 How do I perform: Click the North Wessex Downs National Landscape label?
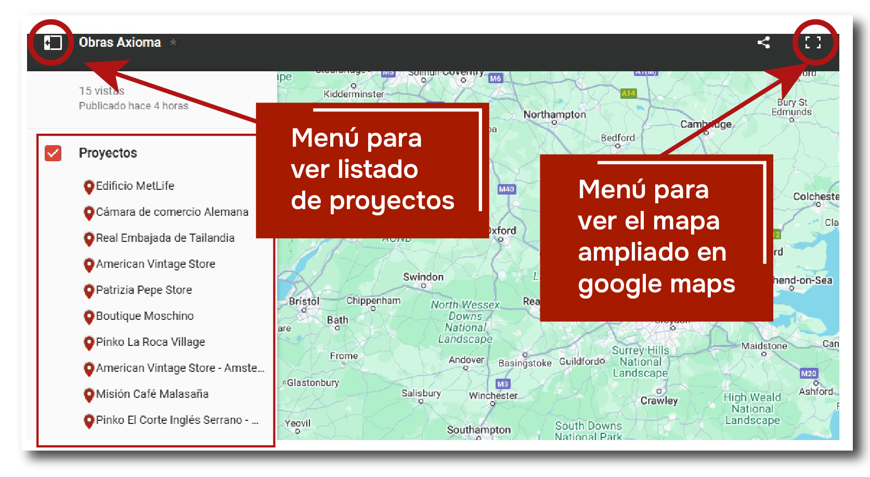(465, 322)
